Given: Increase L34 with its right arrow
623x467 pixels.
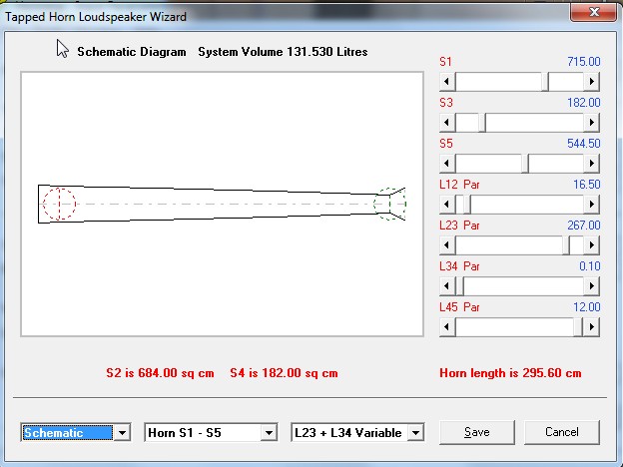Looking at the screenshot, I should point(592,286).
